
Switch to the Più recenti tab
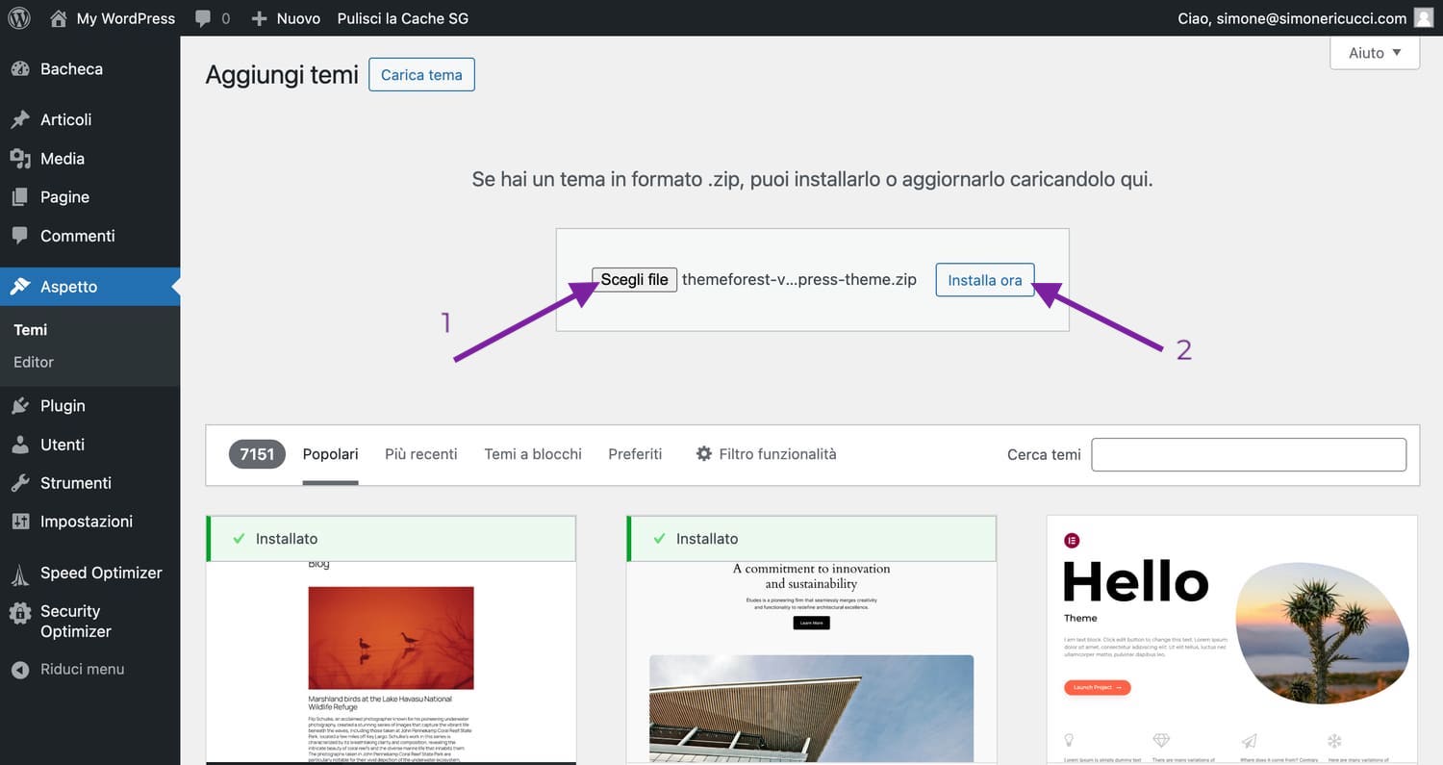point(421,454)
